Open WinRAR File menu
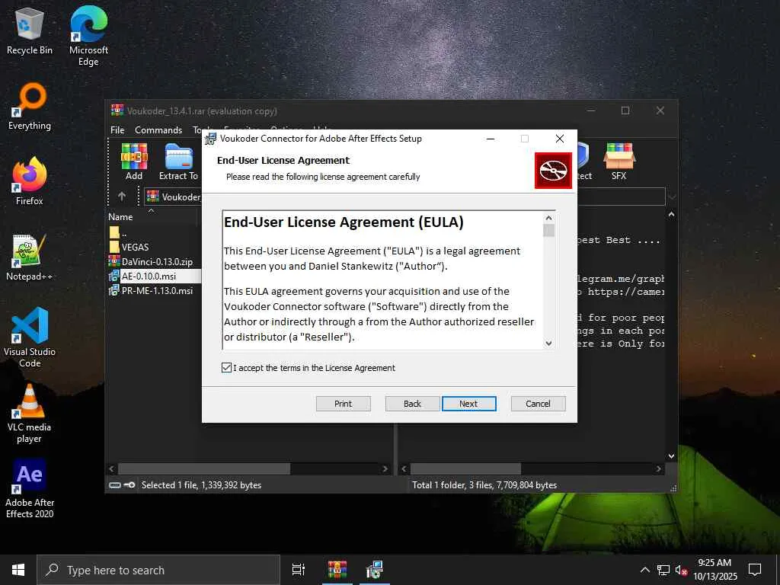 click(x=117, y=129)
